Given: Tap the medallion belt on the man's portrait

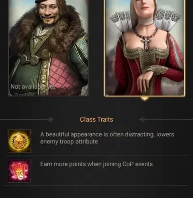Looking at the screenshot, I should point(35,58).
